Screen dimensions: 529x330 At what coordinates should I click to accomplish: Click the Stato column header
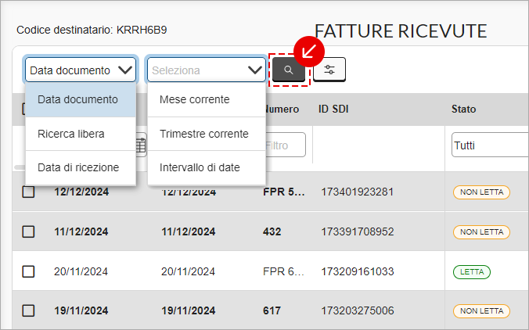coord(463,109)
